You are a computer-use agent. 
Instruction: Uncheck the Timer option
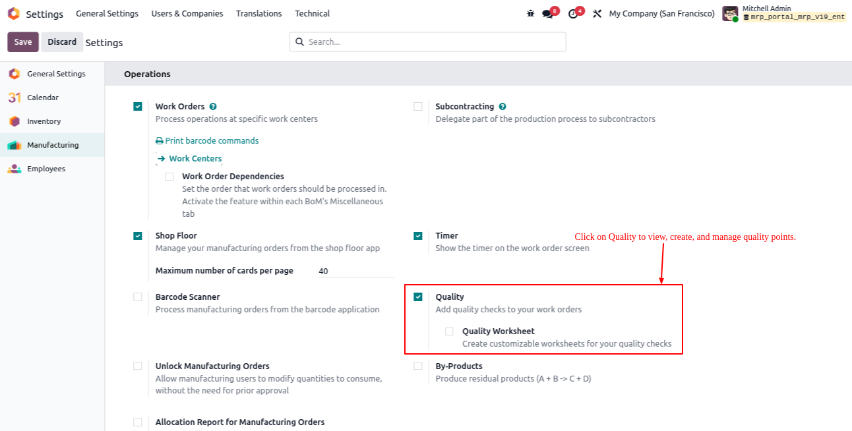(x=418, y=236)
